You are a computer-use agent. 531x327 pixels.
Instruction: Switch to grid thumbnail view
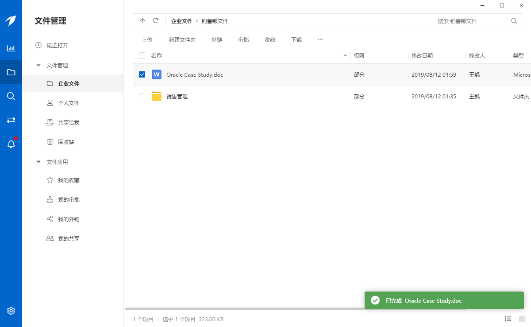(x=522, y=319)
